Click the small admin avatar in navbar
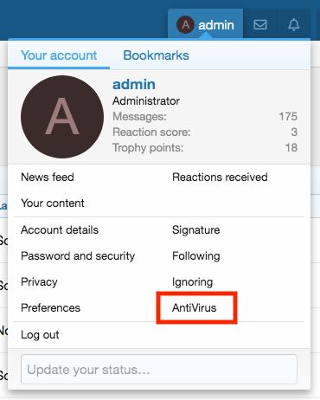Screen dimensions: 320x400 click(x=185, y=24)
